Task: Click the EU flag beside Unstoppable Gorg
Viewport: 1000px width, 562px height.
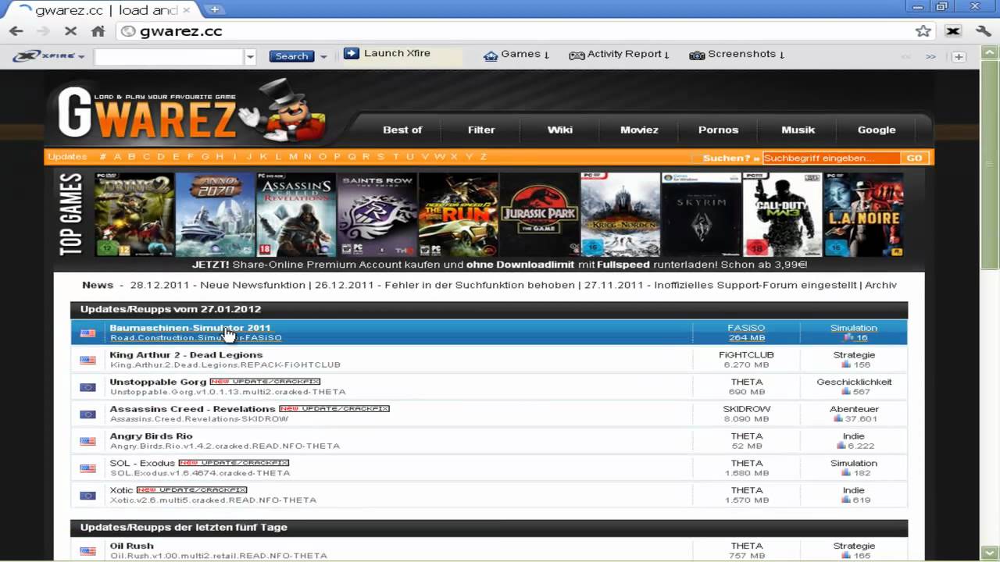Action: [x=87, y=387]
